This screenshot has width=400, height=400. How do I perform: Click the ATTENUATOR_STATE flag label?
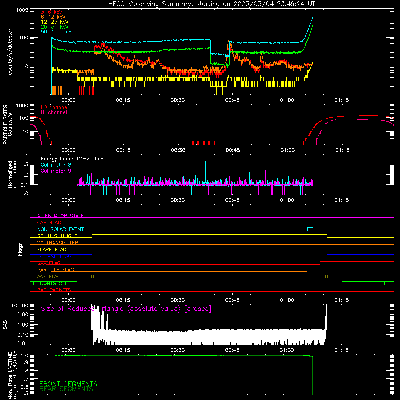point(60,216)
